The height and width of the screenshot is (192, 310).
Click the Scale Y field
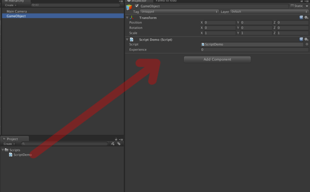pyautogui.click(x=256, y=33)
